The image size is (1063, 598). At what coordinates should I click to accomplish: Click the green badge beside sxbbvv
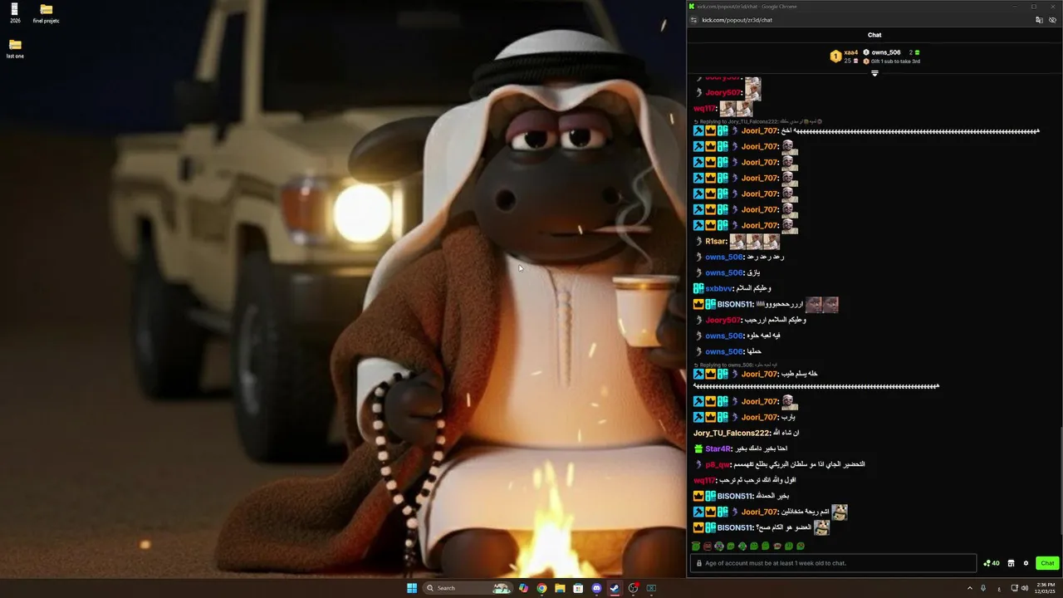pyautogui.click(x=698, y=289)
